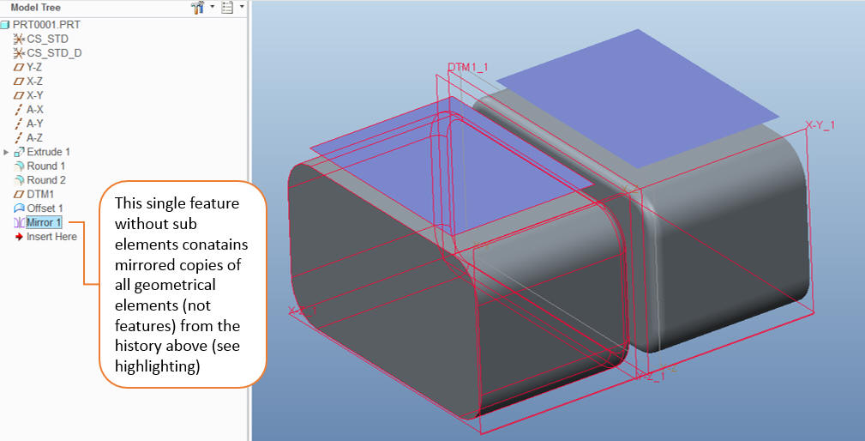Select the A-X datum axis
865x441 pixels.
coord(35,109)
